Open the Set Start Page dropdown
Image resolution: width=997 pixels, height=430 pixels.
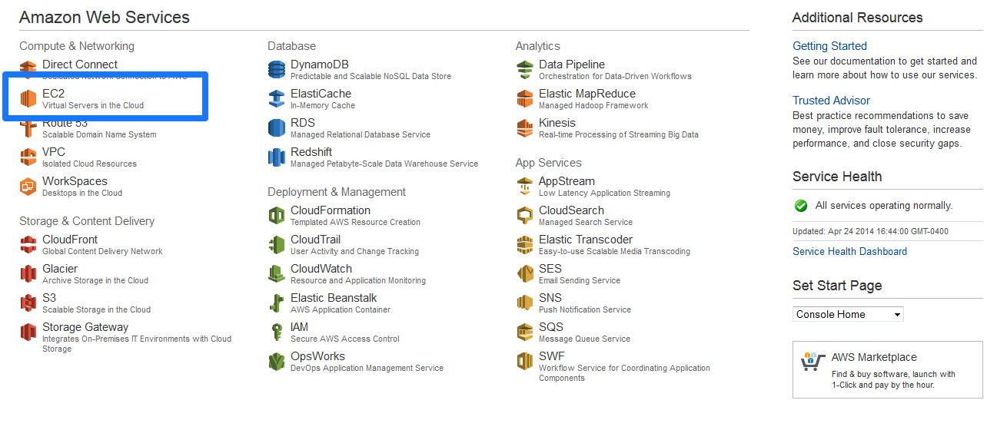click(x=848, y=314)
